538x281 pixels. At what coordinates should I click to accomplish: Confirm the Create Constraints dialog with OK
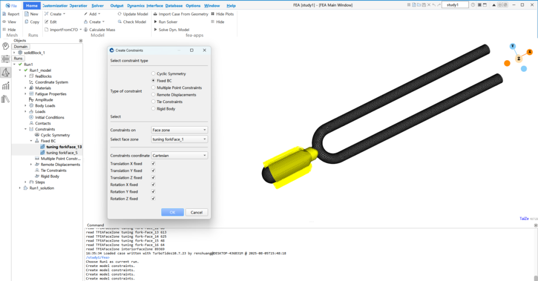[172, 212]
